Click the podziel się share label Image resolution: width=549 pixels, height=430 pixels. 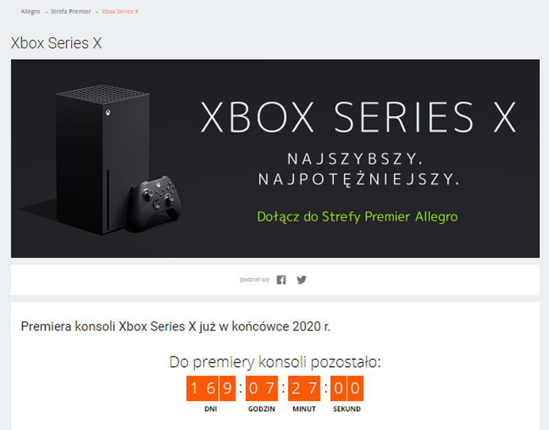(255, 280)
